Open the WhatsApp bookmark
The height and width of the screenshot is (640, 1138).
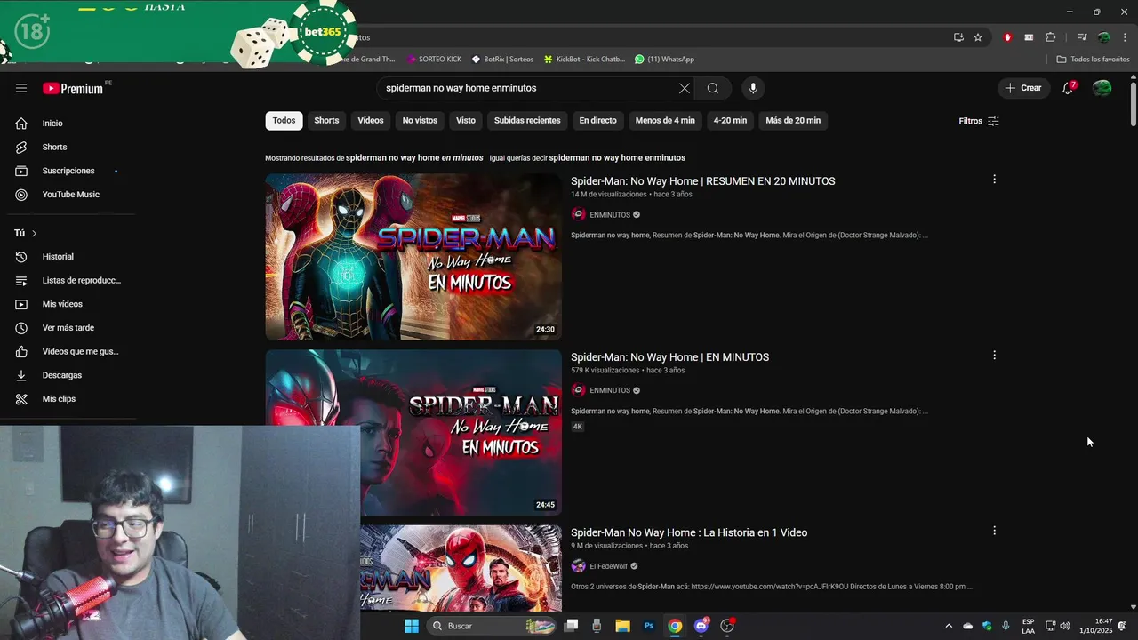(664, 60)
